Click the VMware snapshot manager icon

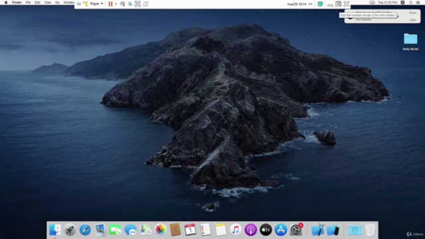(x=130, y=4)
